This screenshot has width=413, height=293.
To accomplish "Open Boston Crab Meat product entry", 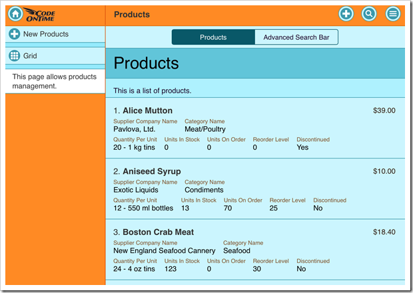I will tap(255, 250).
